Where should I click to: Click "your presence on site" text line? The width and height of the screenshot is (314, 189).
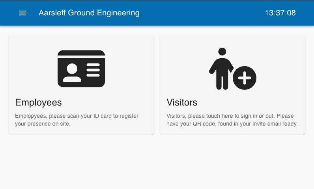click(43, 124)
